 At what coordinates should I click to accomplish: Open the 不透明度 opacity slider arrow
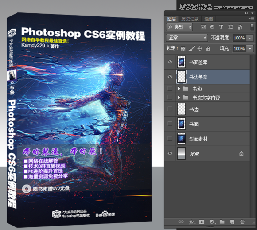point(250,38)
